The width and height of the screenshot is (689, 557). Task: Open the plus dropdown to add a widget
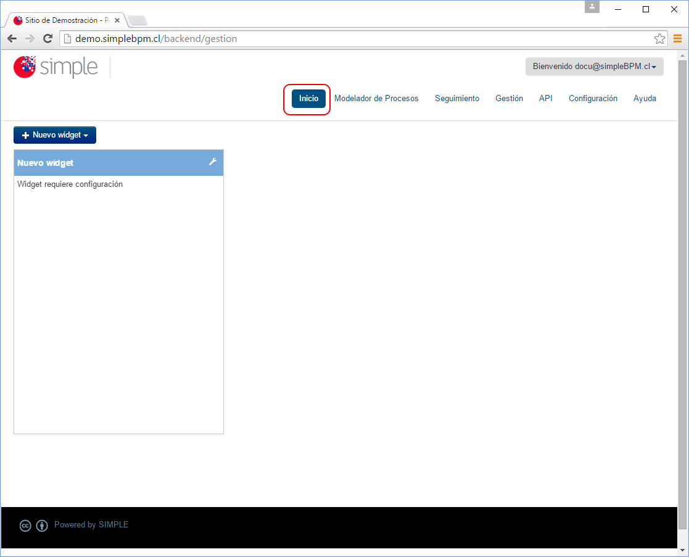[25, 134]
